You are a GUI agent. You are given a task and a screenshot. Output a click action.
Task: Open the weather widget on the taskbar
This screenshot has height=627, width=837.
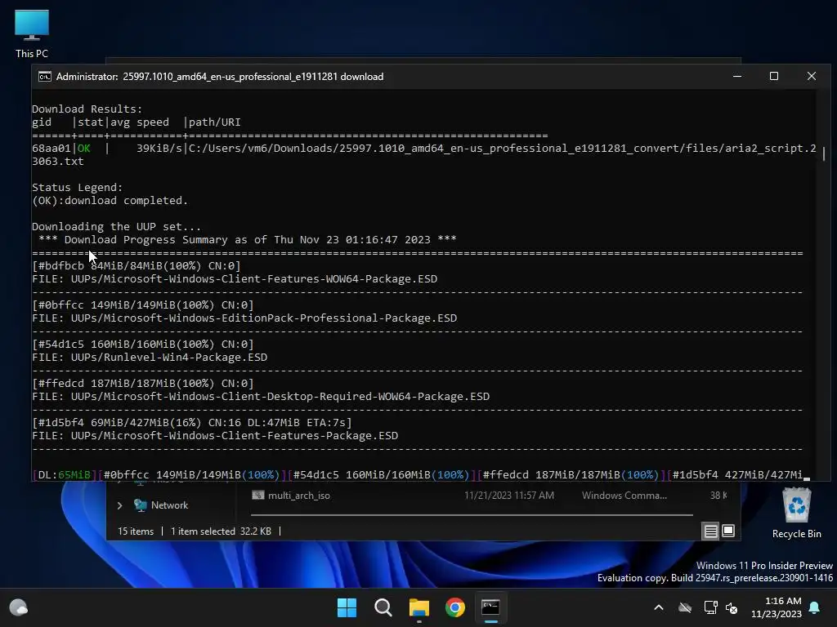tap(19, 607)
